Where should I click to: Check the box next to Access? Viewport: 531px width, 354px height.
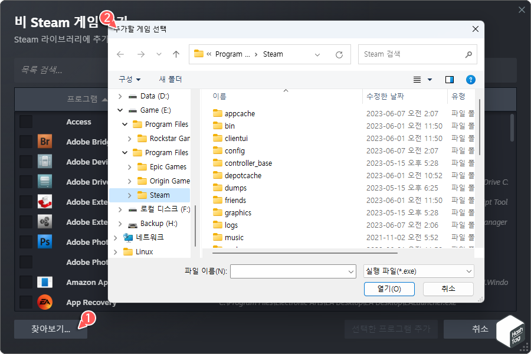25,122
